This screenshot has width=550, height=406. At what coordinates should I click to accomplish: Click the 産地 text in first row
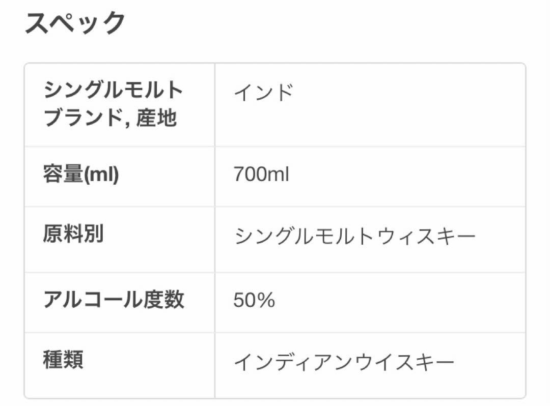[156, 118]
